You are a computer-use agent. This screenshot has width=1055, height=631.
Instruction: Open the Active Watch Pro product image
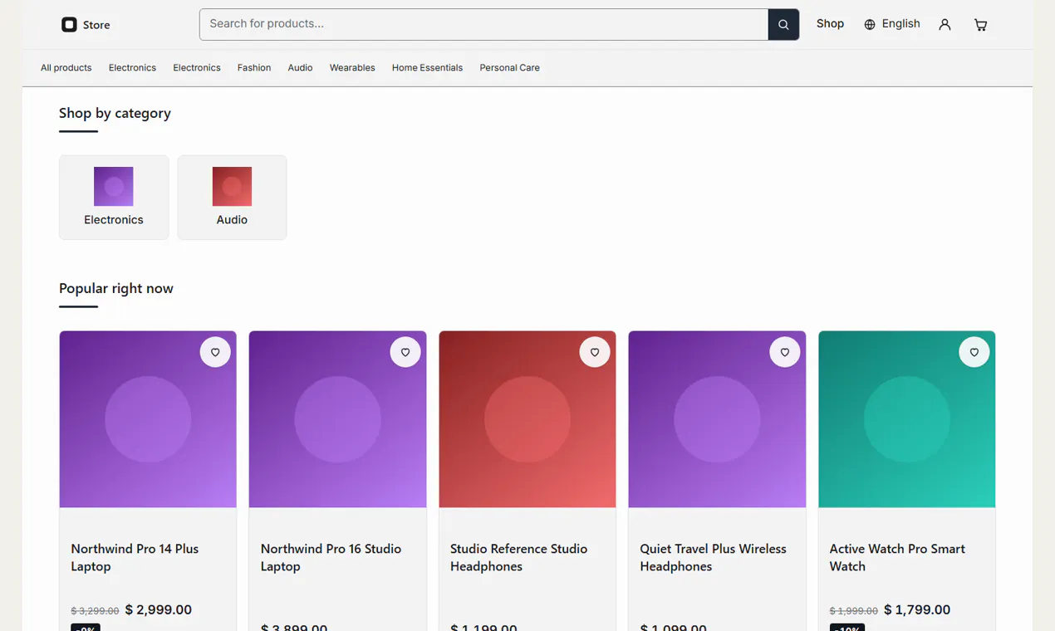[x=906, y=419]
